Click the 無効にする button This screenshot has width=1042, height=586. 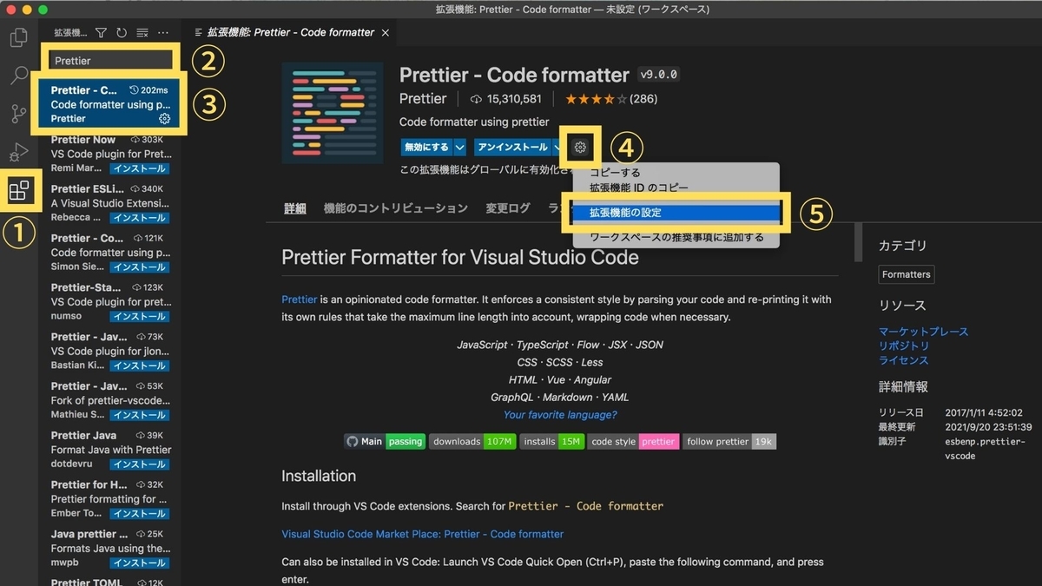[426, 148]
